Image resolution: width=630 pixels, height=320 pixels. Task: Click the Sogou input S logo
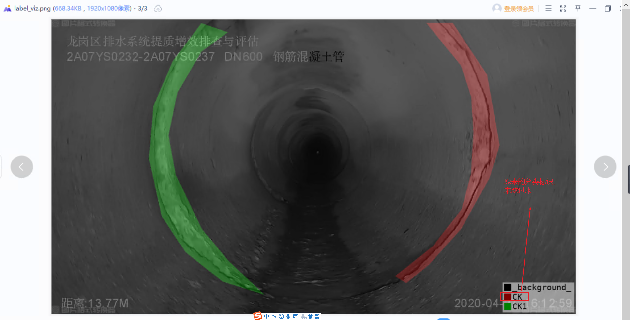[x=258, y=316]
